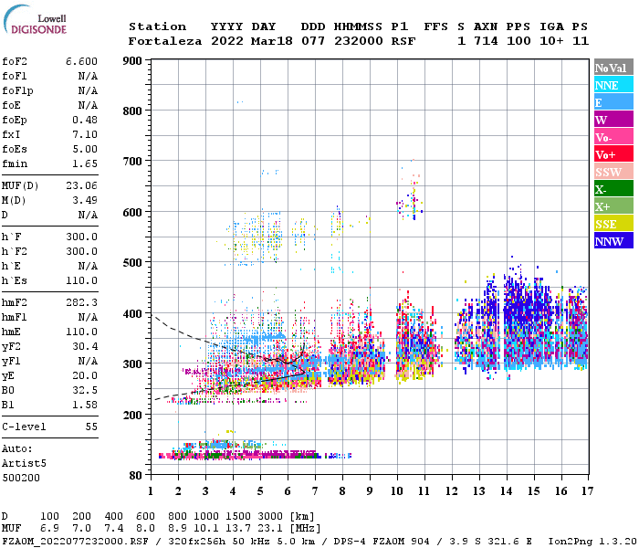Click the 5 MHz x-axis label
Viewport: 639px width, 548px height.
click(x=260, y=491)
